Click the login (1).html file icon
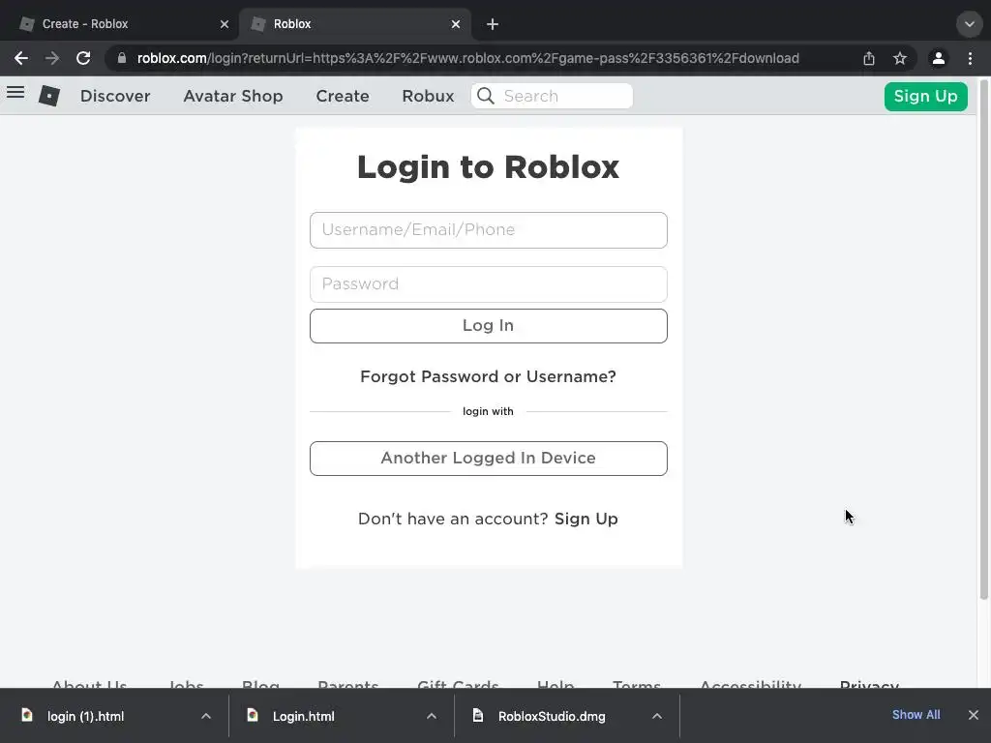Viewport: 991px width, 743px height. click(x=26, y=715)
